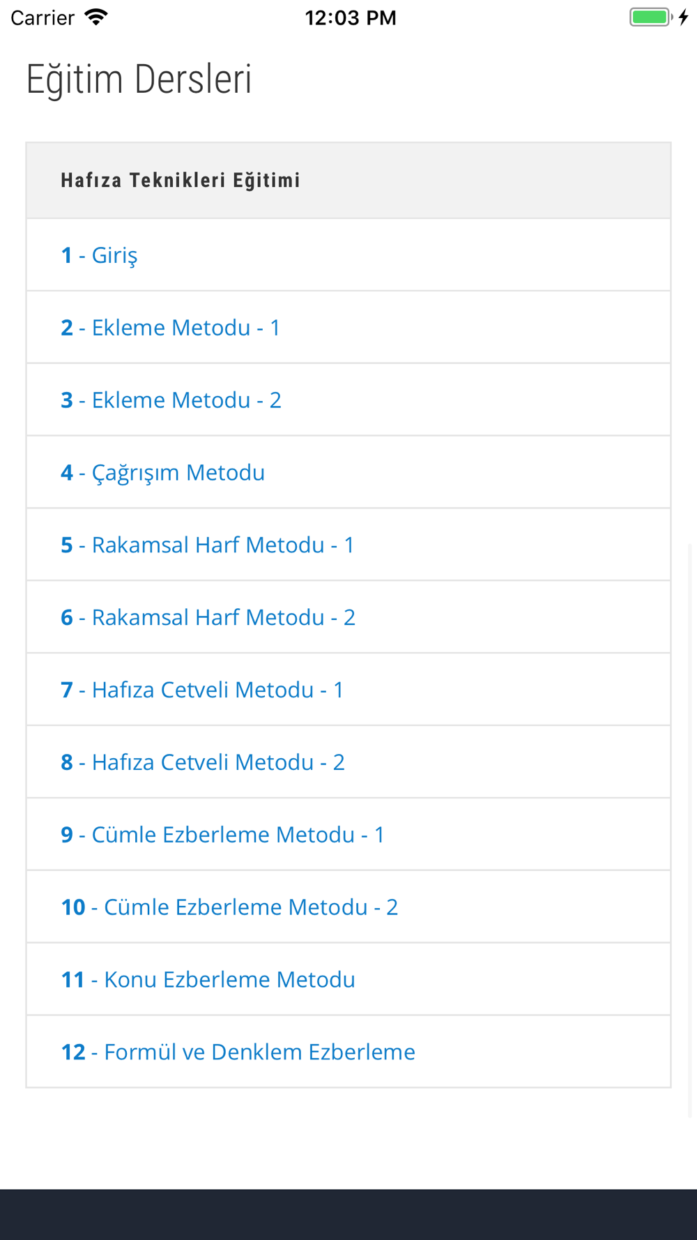
Task: Select lesson 3 - Ekleme Metodu - 2
Action: coord(348,400)
